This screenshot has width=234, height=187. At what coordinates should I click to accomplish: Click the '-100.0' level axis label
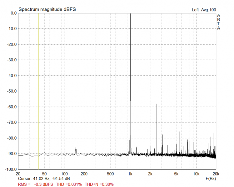click(11, 169)
